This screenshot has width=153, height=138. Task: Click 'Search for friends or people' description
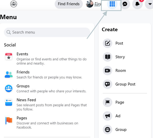(x=49, y=77)
